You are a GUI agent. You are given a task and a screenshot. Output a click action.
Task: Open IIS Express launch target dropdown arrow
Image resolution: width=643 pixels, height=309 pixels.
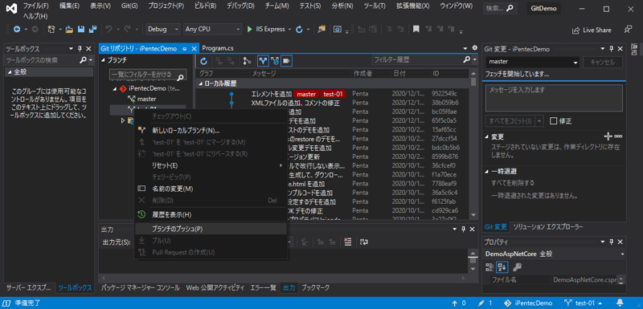click(289, 30)
